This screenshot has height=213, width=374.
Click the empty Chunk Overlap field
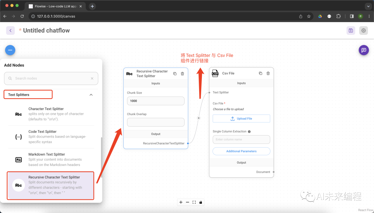point(155,122)
